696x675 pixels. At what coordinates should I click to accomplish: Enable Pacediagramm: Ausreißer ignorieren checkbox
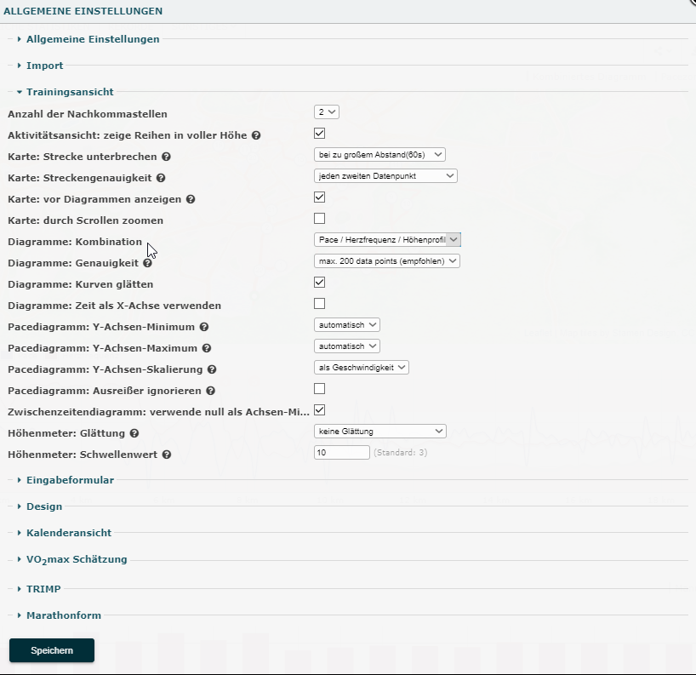320,389
